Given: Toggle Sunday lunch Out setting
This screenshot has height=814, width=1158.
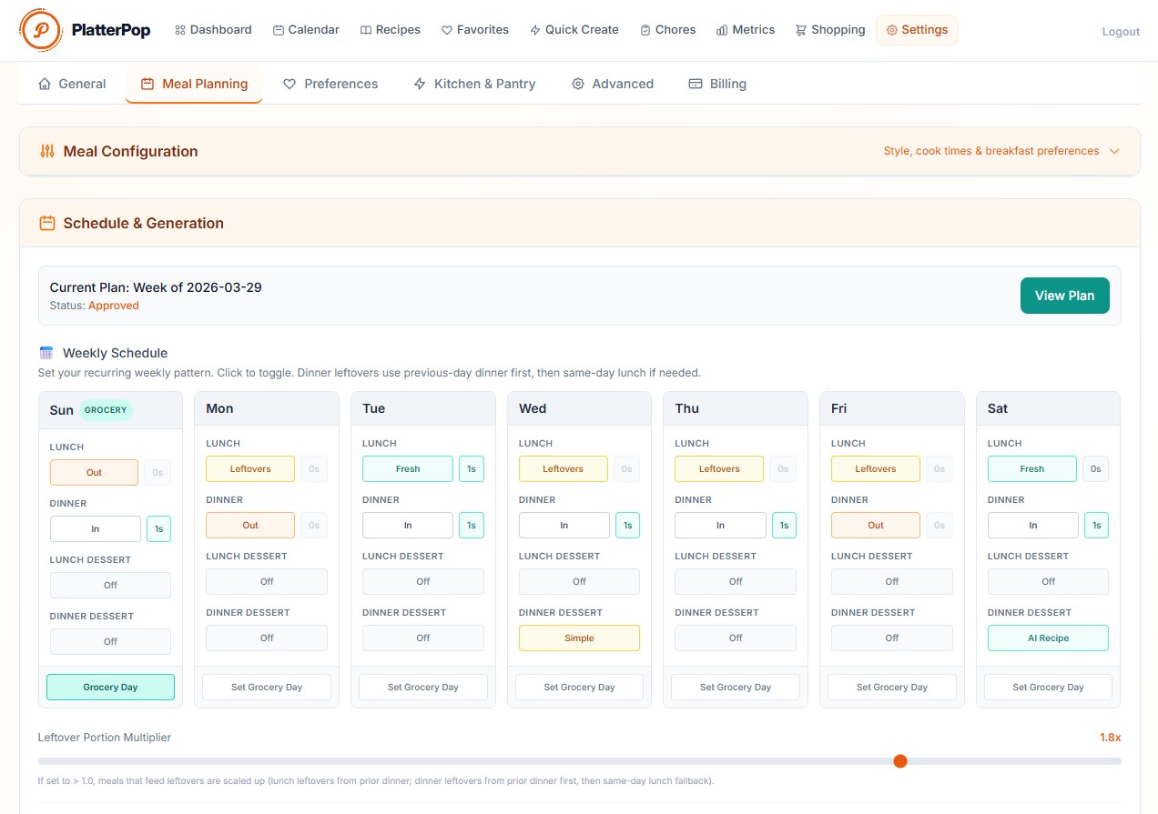Looking at the screenshot, I should point(94,473).
